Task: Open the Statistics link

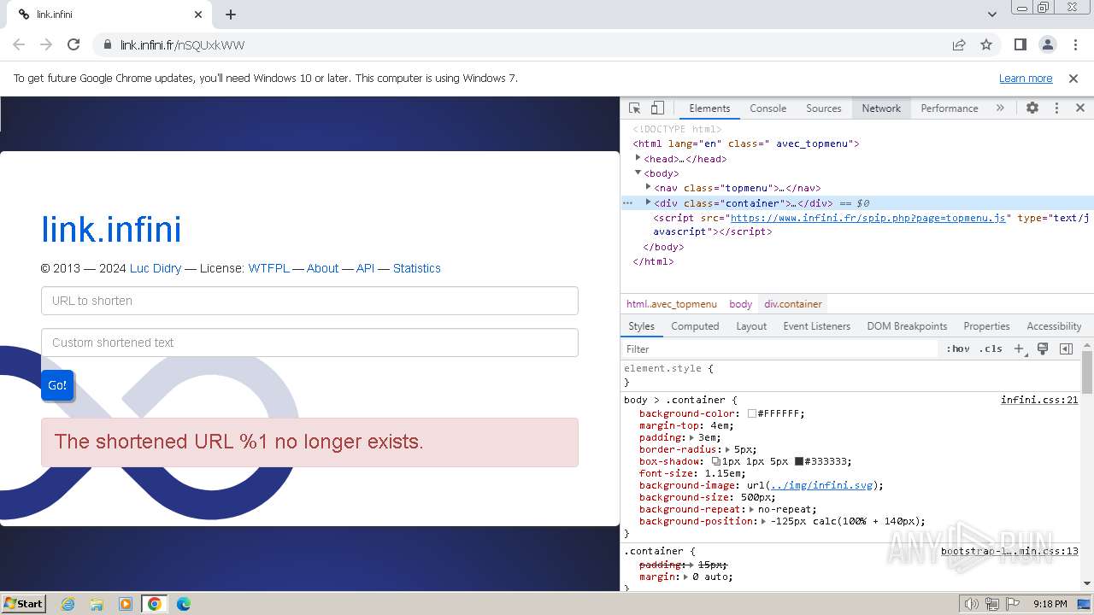Action: tap(417, 268)
